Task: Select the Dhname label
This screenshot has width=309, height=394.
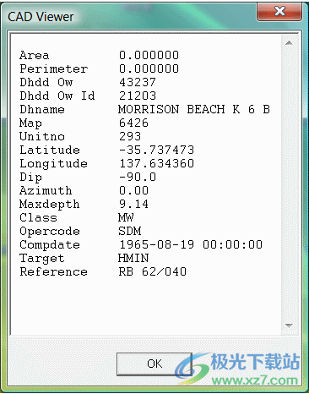Action: point(42,109)
